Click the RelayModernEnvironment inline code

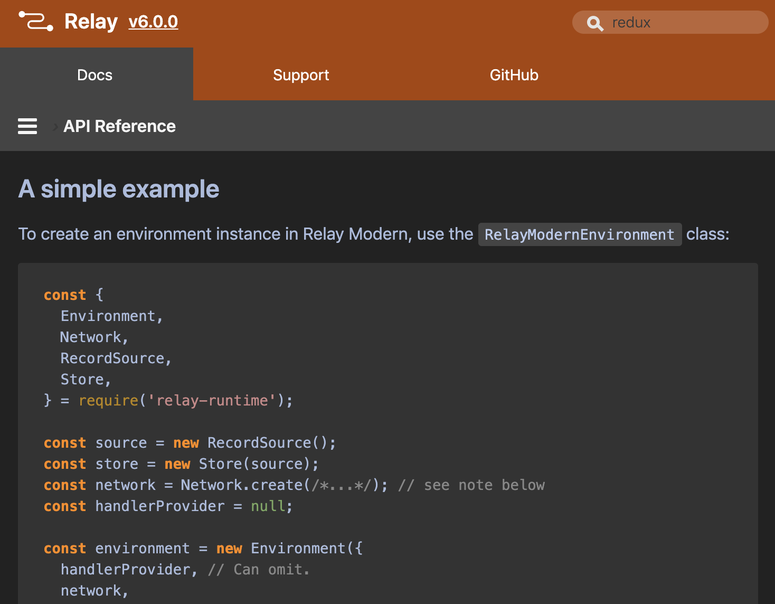579,234
